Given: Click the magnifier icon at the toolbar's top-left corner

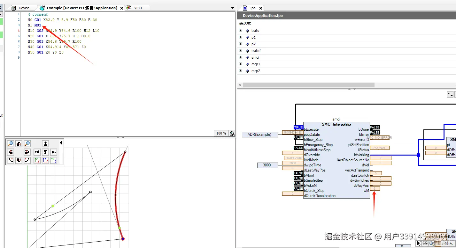Looking at the screenshot, I should tap(11, 144).
